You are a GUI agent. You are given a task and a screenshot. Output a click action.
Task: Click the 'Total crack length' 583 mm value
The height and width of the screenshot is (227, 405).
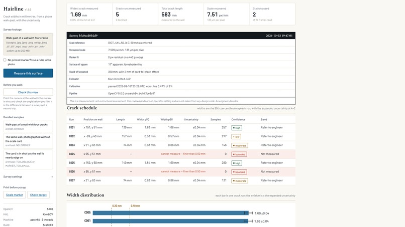point(169,15)
